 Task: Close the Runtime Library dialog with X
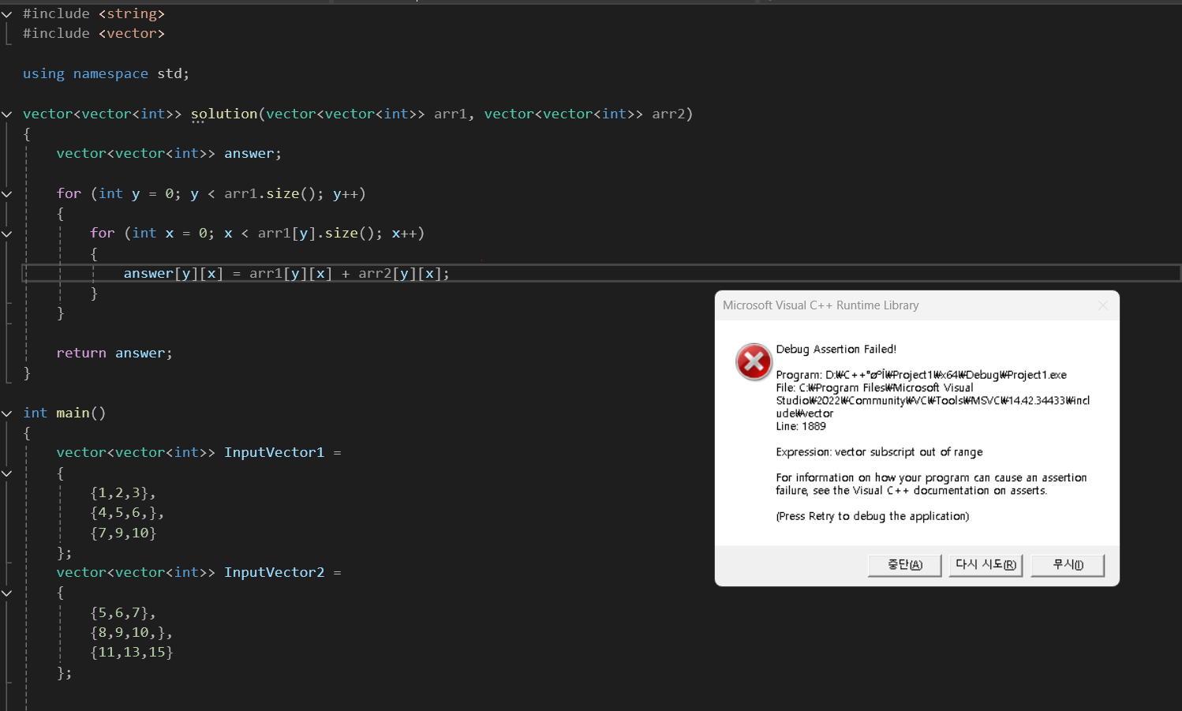[x=1103, y=305]
